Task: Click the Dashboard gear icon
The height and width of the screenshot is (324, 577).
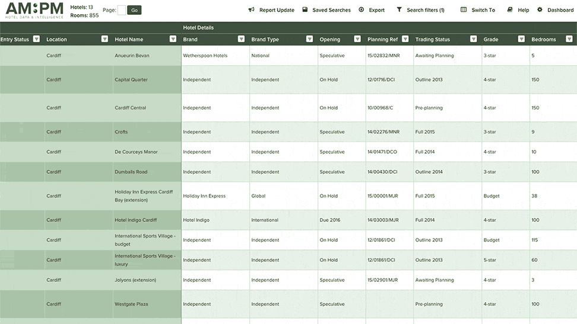Action: pos(540,9)
